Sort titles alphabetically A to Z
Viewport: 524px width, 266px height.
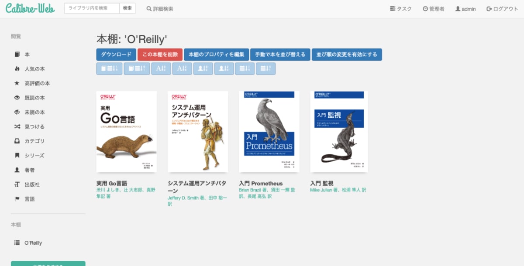pyautogui.click(x=161, y=68)
